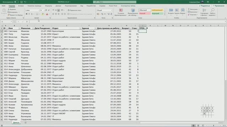The width and height of the screenshot is (227, 127).
Task: Open the Файл tab
Action: [x=4, y=6]
